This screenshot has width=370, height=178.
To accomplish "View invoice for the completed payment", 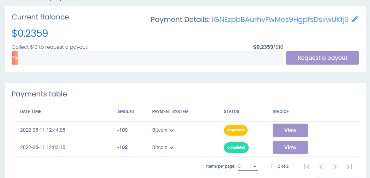I will [x=290, y=148].
